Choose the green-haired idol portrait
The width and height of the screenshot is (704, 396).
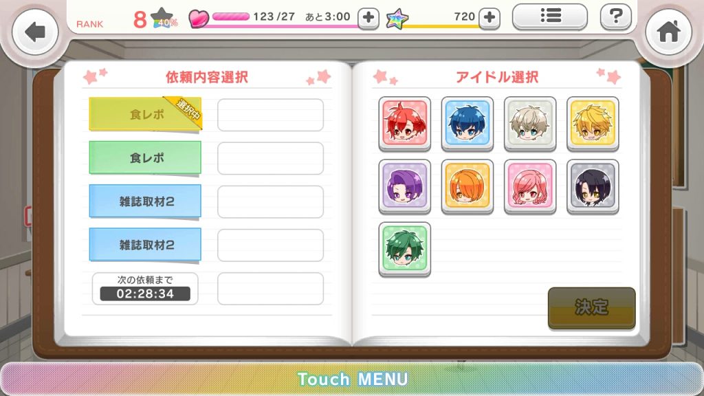404,249
